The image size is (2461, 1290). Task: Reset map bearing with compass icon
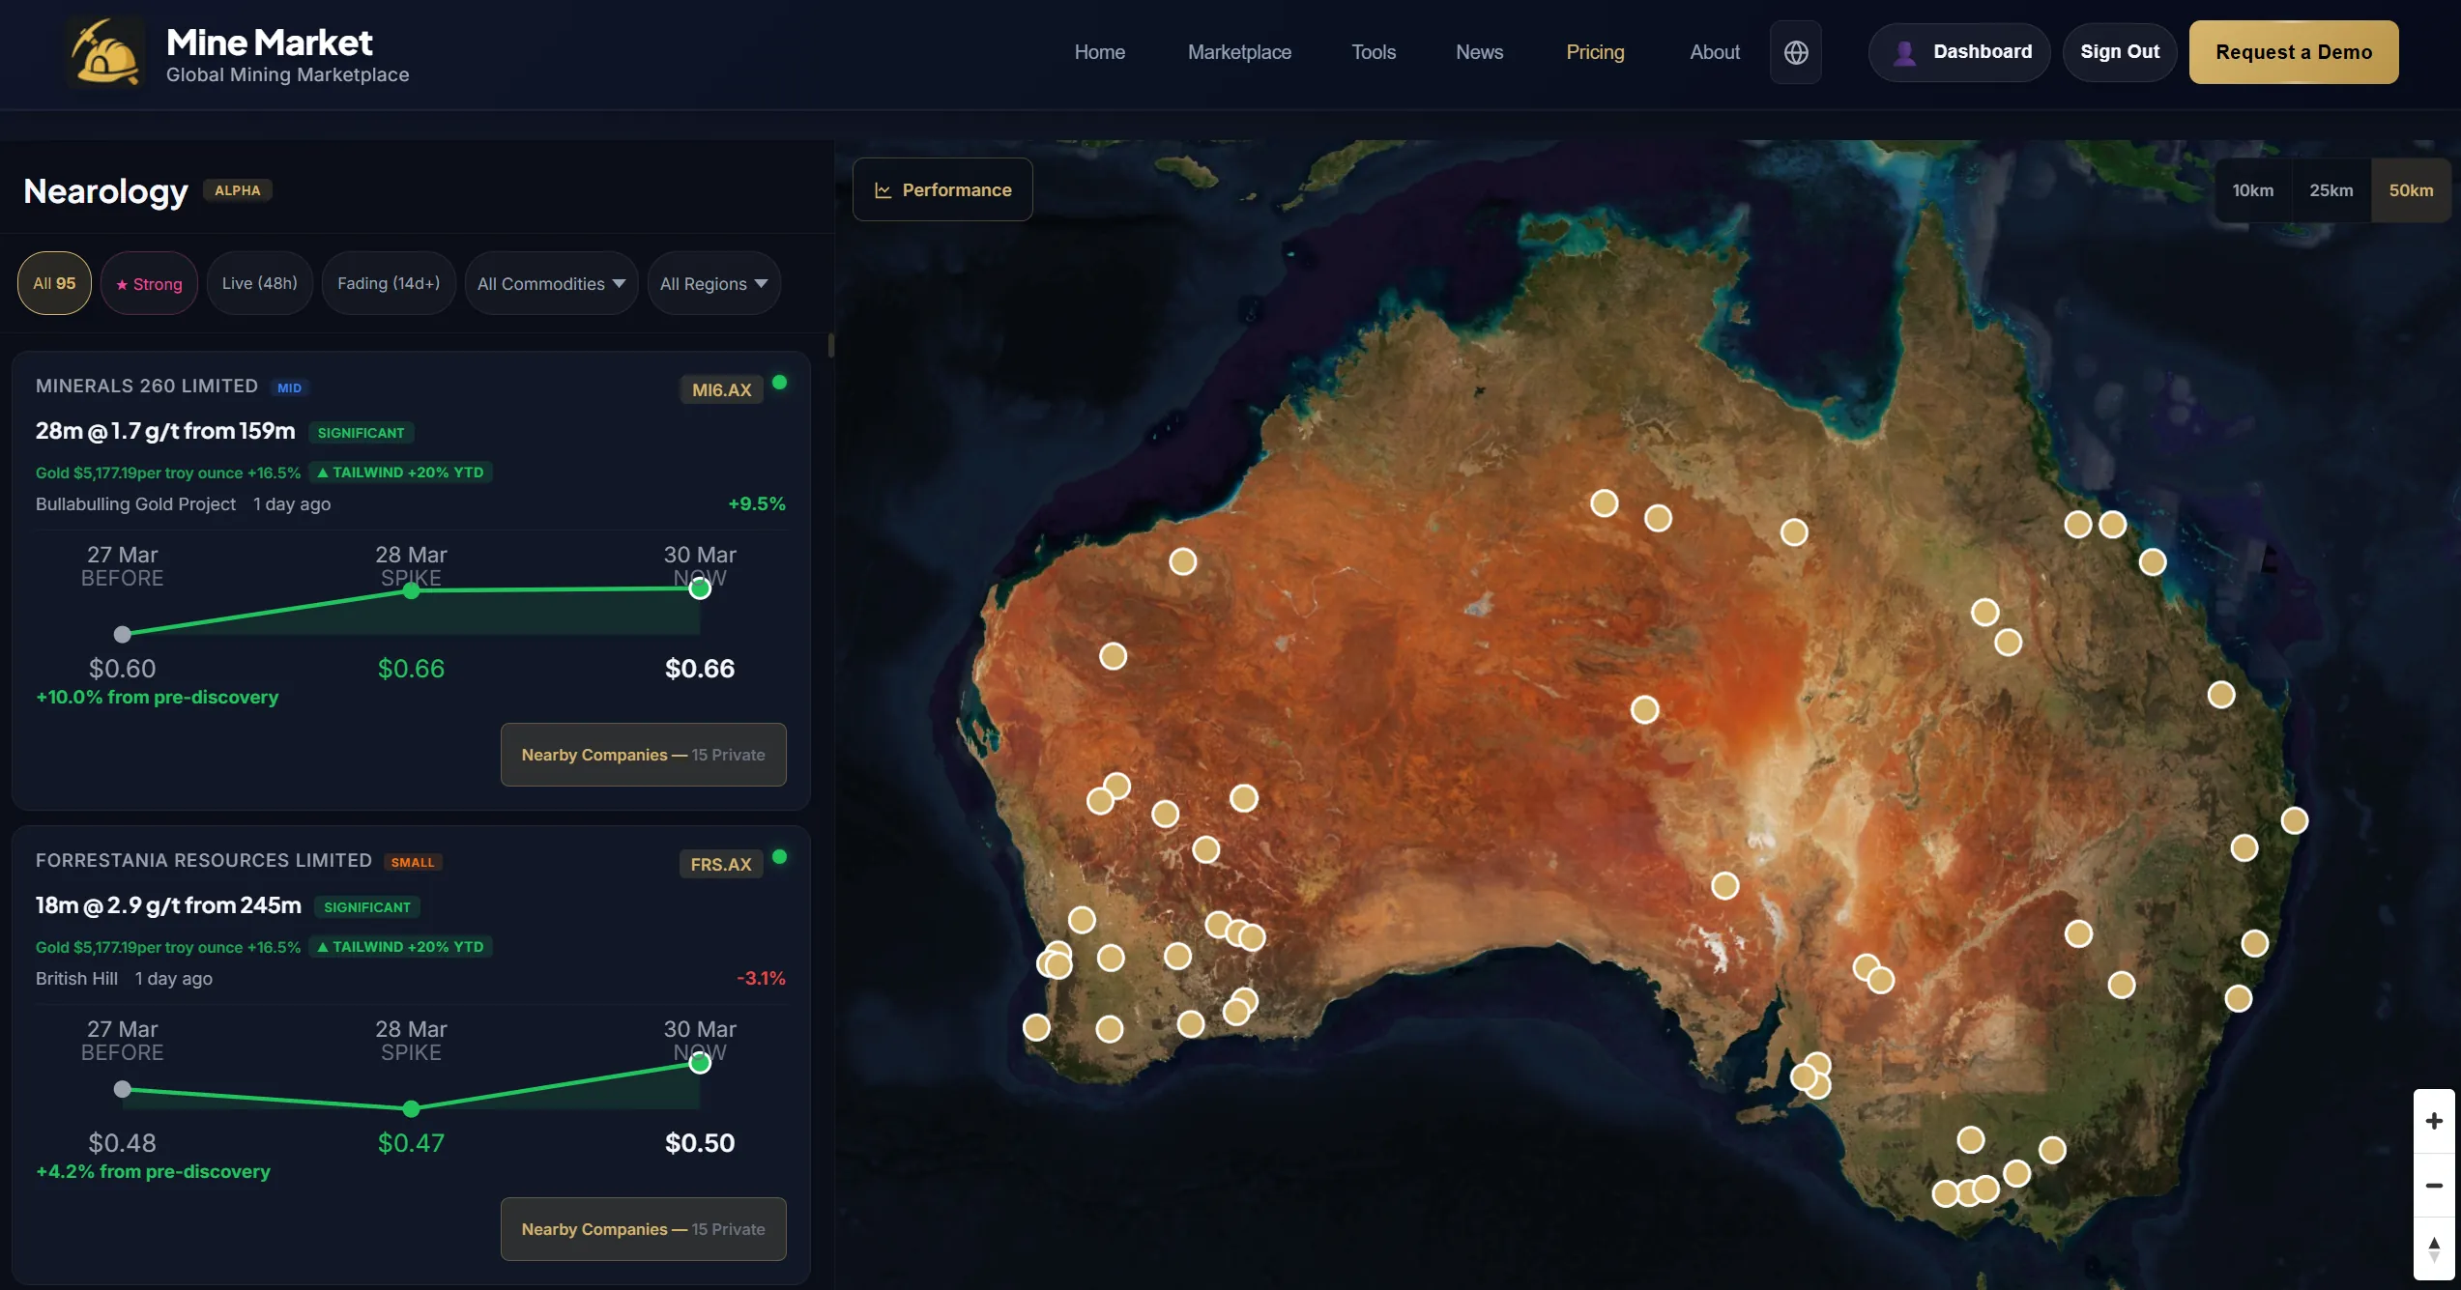pyautogui.click(x=2433, y=1248)
